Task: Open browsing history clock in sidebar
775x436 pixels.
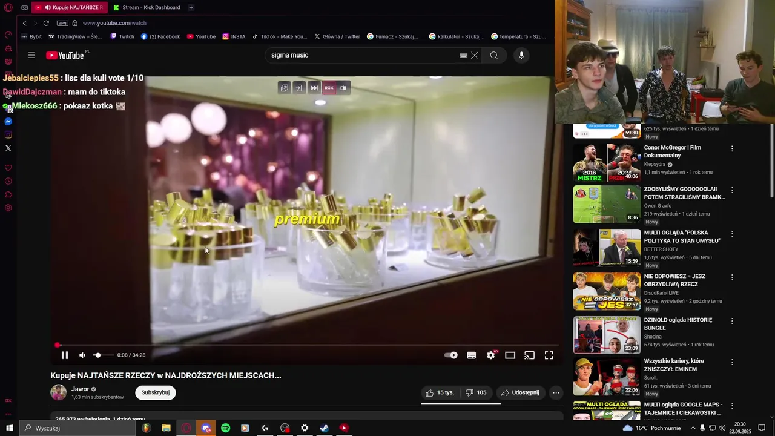Action: click(x=8, y=181)
